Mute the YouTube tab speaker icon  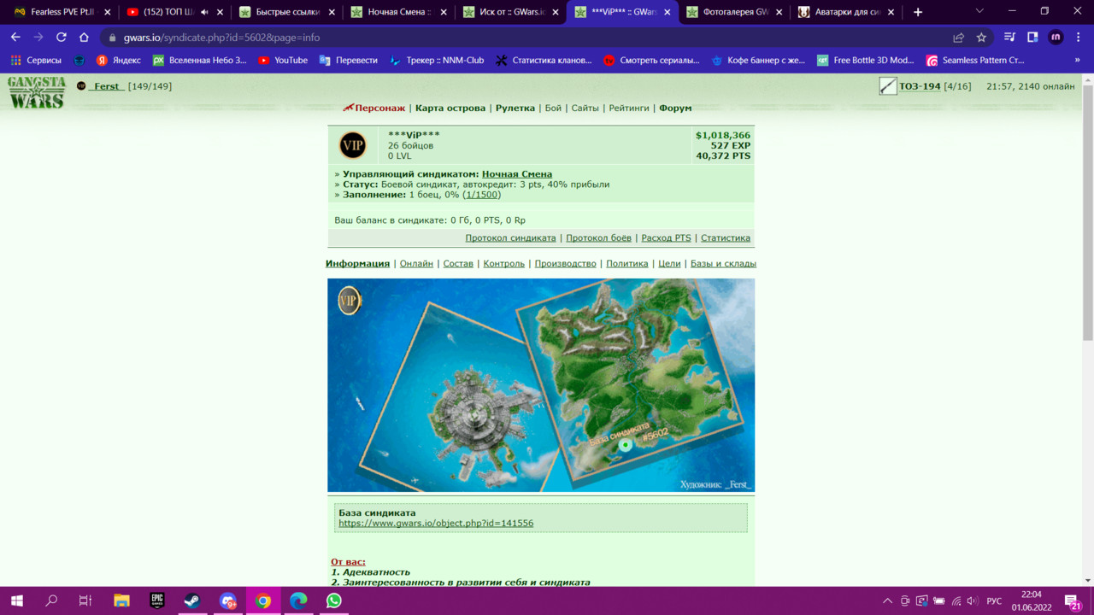point(204,12)
